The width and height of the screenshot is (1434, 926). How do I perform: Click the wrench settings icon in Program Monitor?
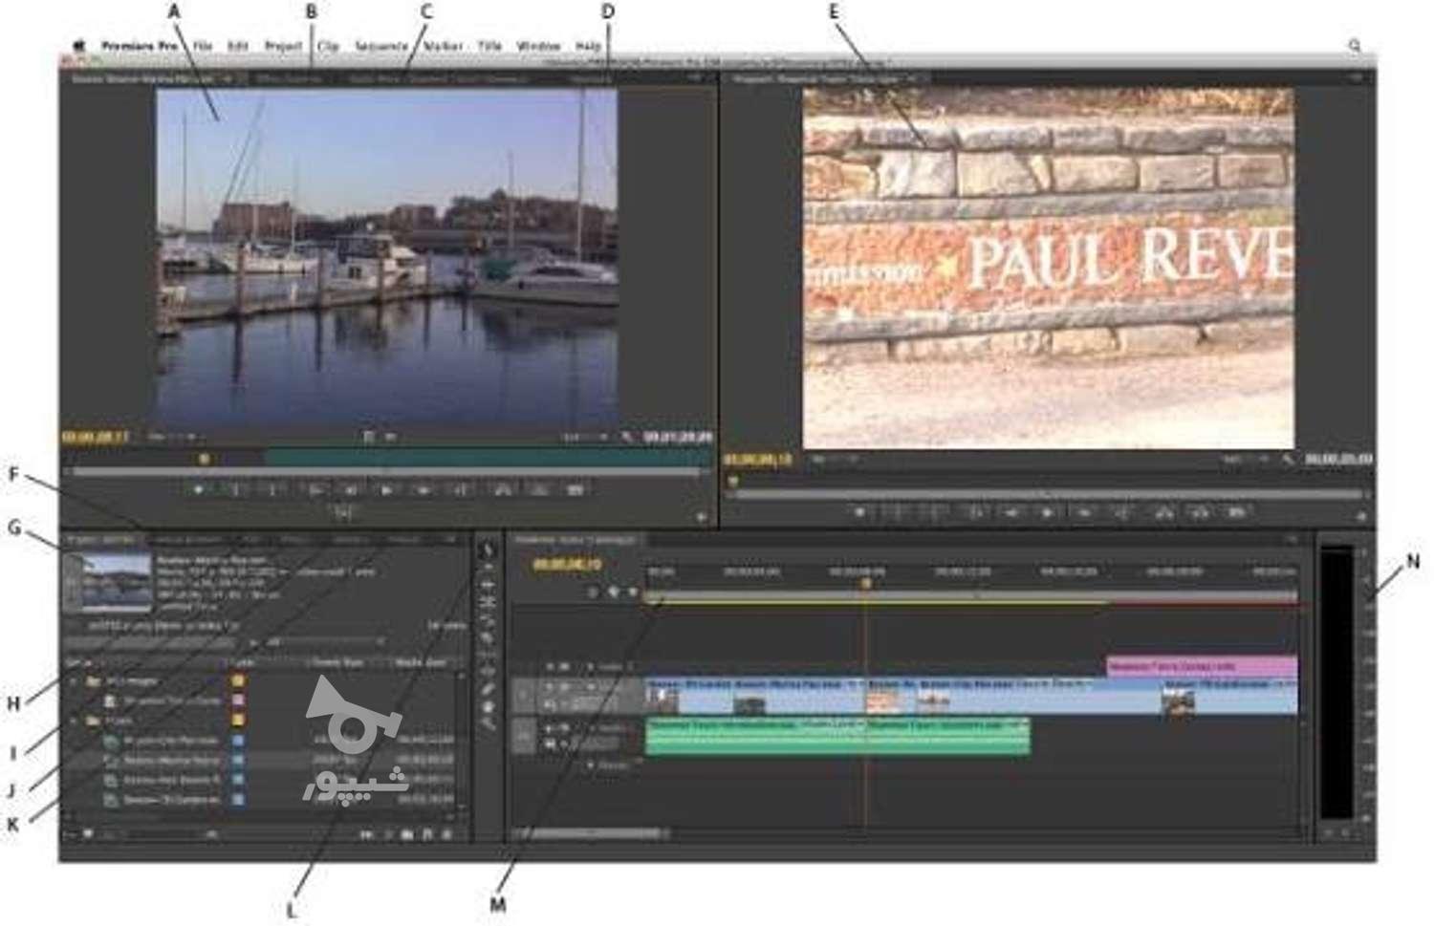tap(1289, 460)
